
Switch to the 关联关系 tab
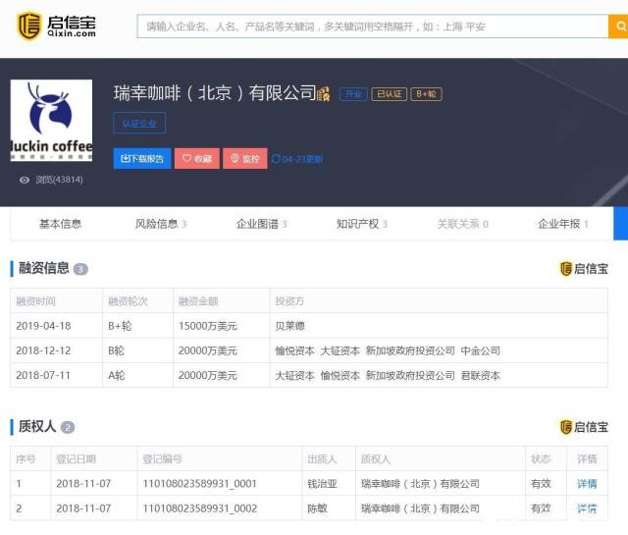coord(462,224)
